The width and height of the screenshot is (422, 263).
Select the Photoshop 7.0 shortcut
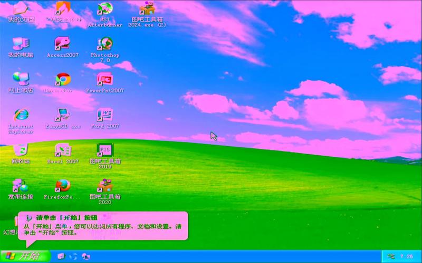(x=105, y=50)
